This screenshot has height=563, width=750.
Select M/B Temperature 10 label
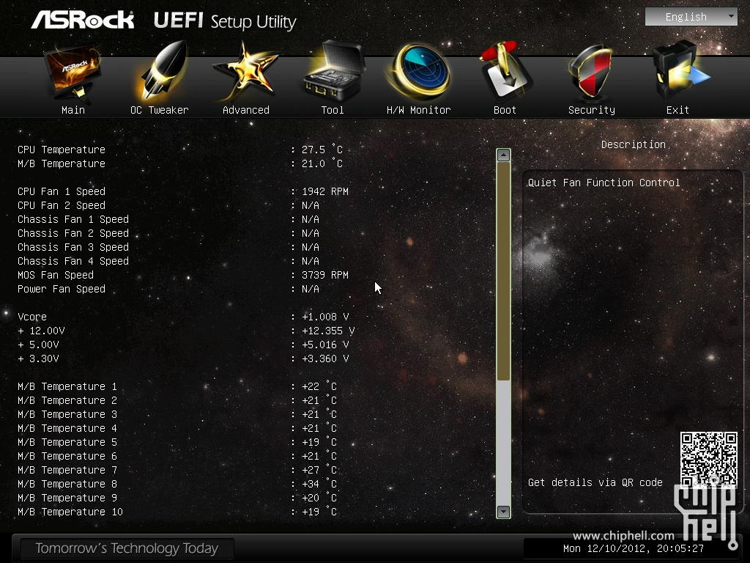click(x=70, y=512)
